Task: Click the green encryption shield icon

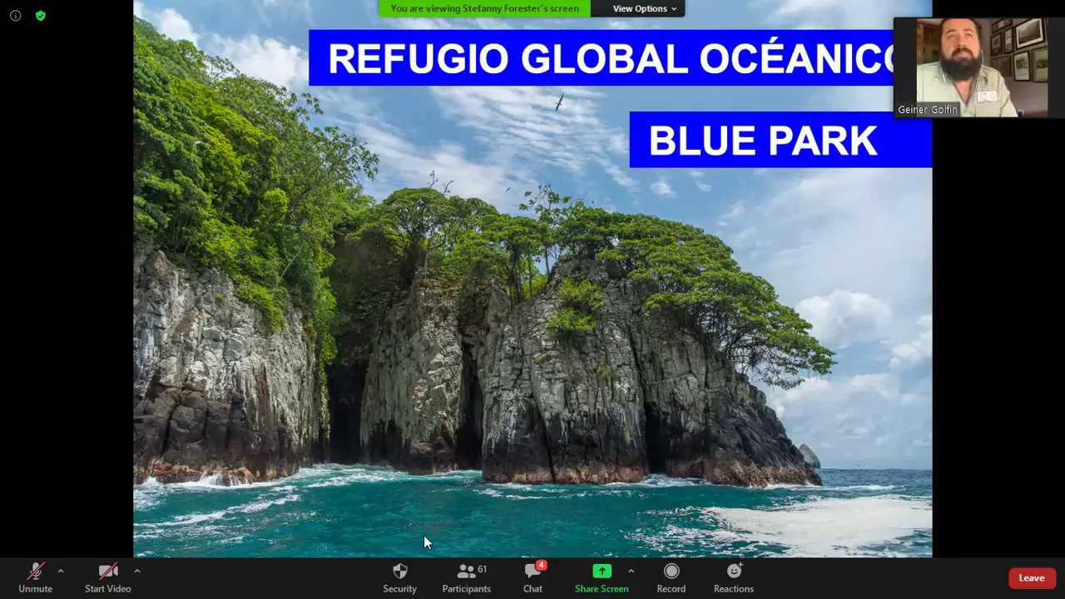Action: (40, 15)
